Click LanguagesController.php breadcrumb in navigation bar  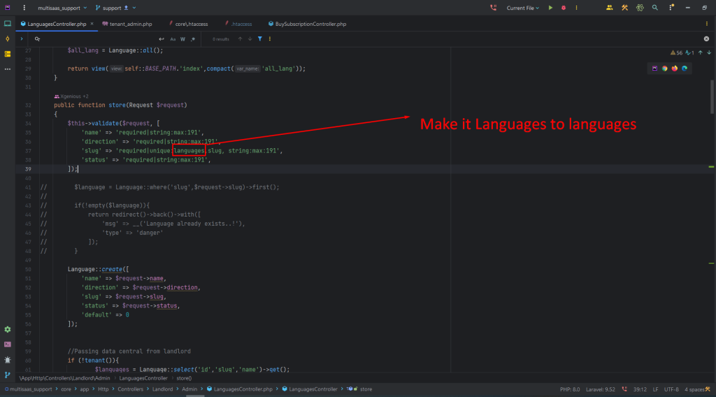(240, 389)
